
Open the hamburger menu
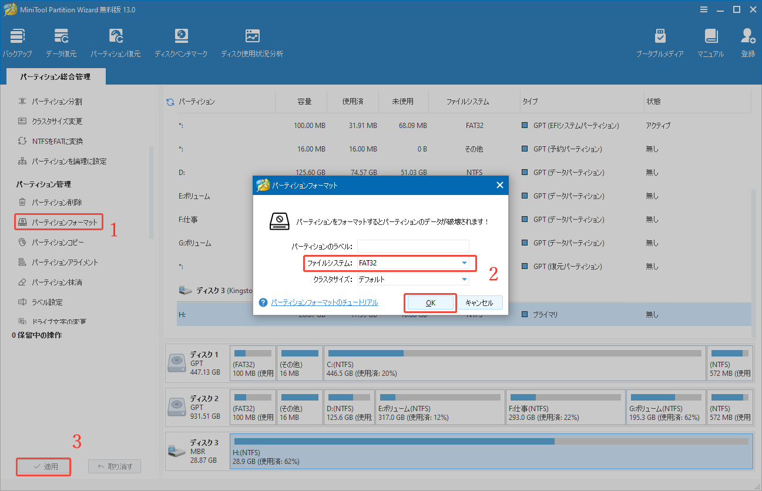704,9
